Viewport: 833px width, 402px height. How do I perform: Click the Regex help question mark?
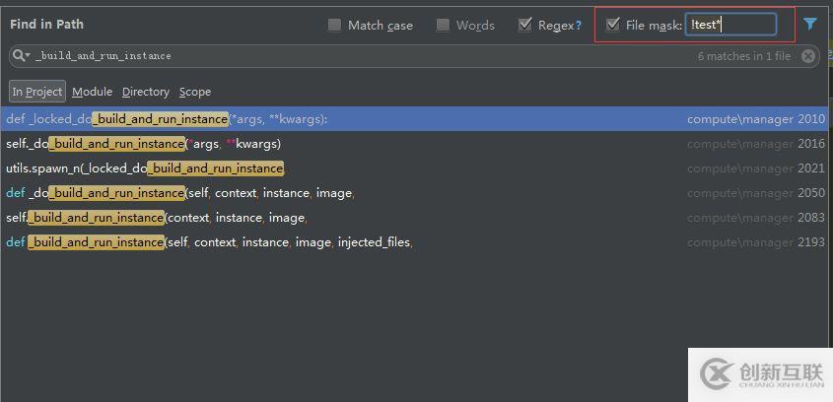578,26
